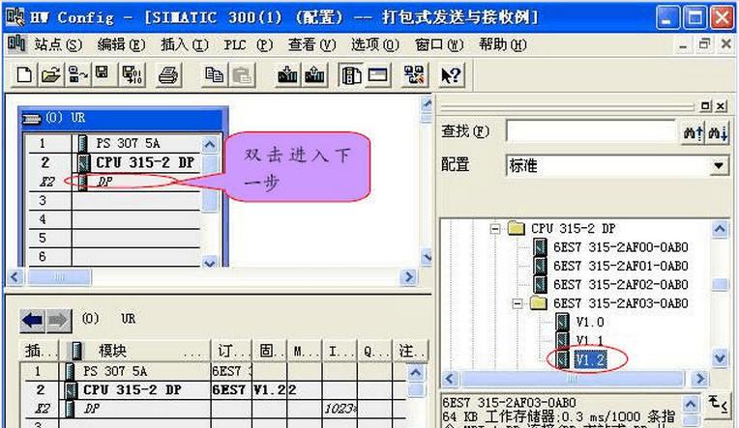Image resolution: width=739 pixels, height=428 pixels.
Task: Click the Configure Network toolbar icon
Action: tap(414, 74)
